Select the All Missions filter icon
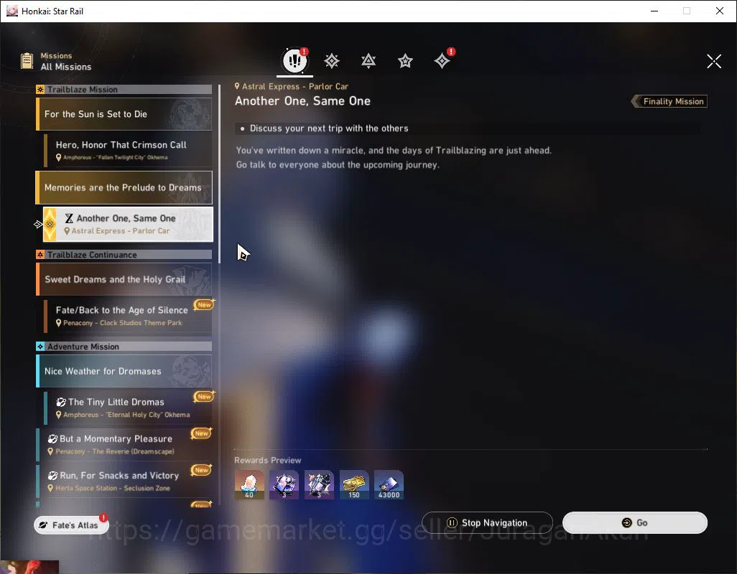 click(x=295, y=60)
